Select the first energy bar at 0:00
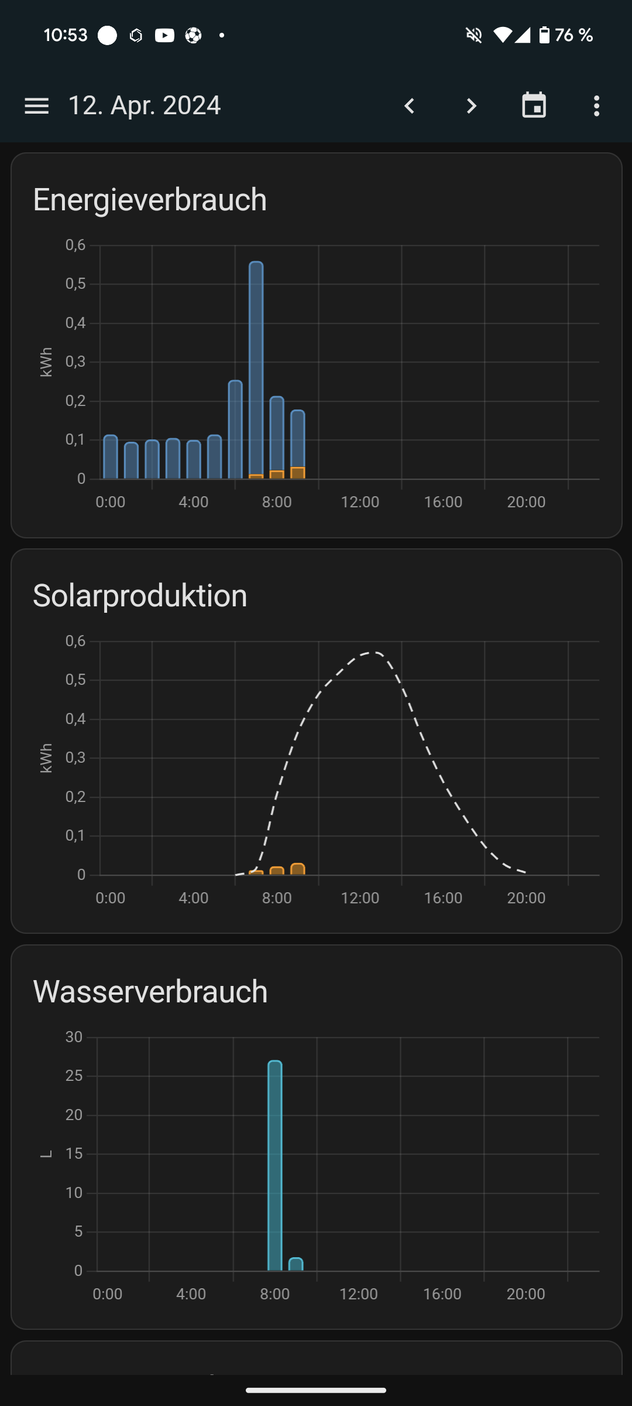 111,457
